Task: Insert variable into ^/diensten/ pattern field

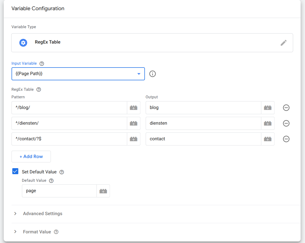Action: point(134,123)
